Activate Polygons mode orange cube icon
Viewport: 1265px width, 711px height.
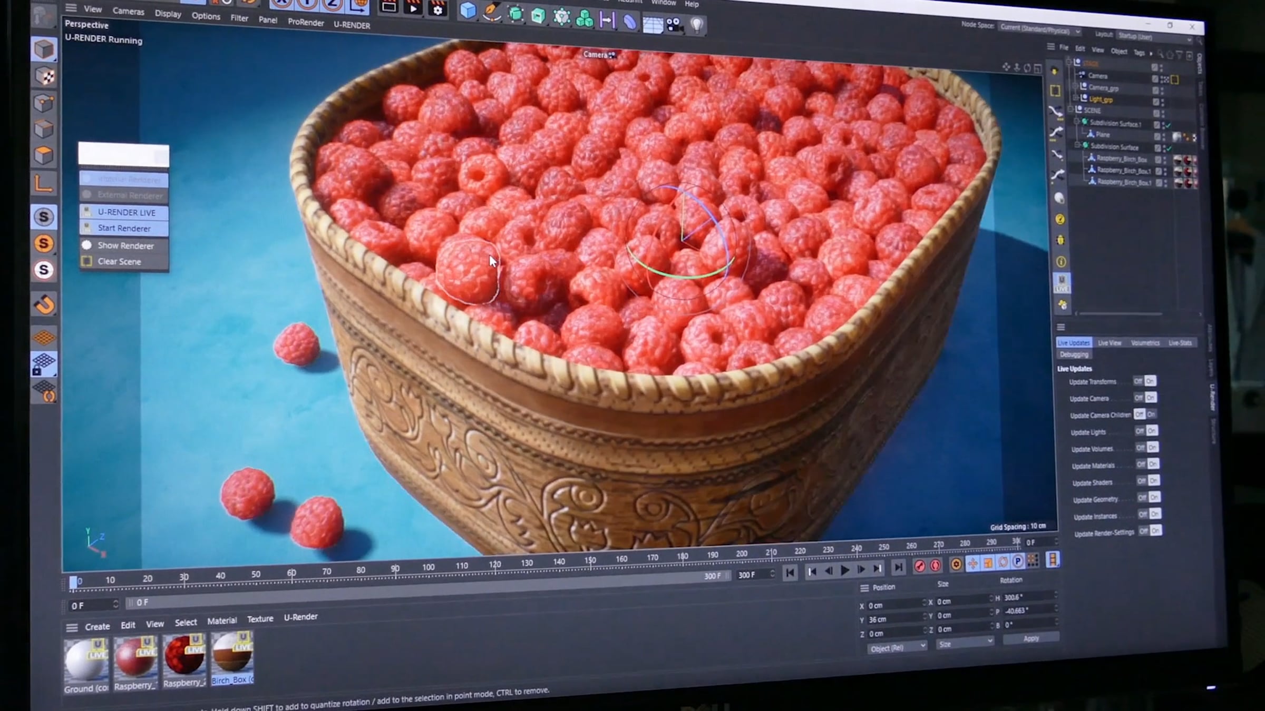pyautogui.click(x=44, y=155)
